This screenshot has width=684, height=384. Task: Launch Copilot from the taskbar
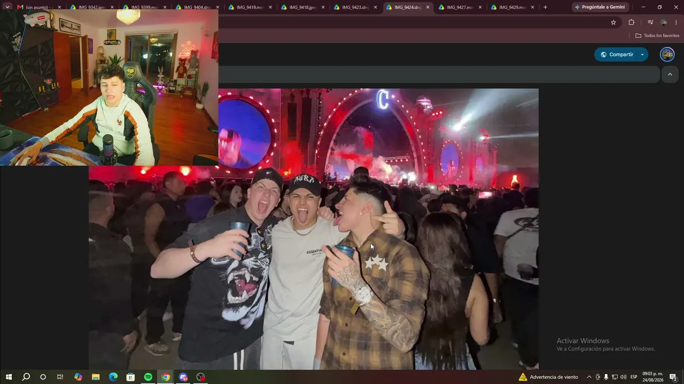coord(78,377)
